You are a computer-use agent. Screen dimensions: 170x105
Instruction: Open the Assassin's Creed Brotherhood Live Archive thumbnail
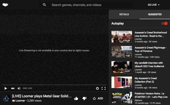pos(122,37)
